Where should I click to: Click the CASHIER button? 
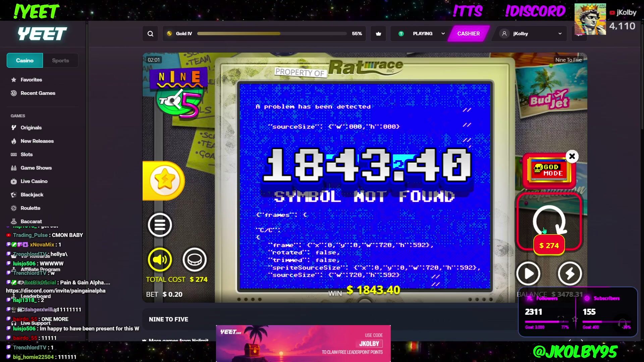(x=468, y=34)
